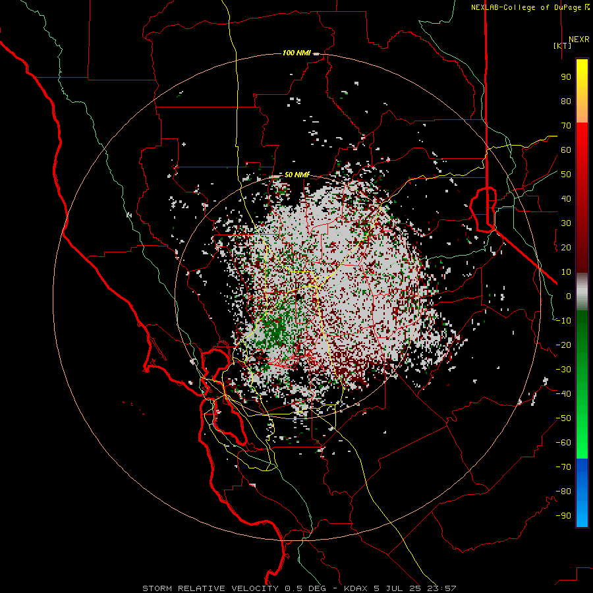The height and width of the screenshot is (593, 593).
Task: Click the [KT] units label
Action: click(563, 45)
